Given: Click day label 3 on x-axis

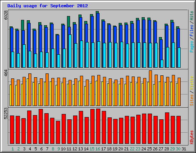Looking at the screenshot, I should click(24, 149).
